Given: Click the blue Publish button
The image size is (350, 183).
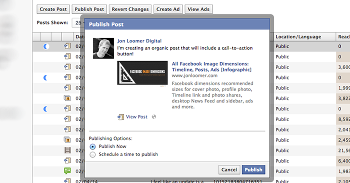Looking at the screenshot, I should (x=253, y=169).
